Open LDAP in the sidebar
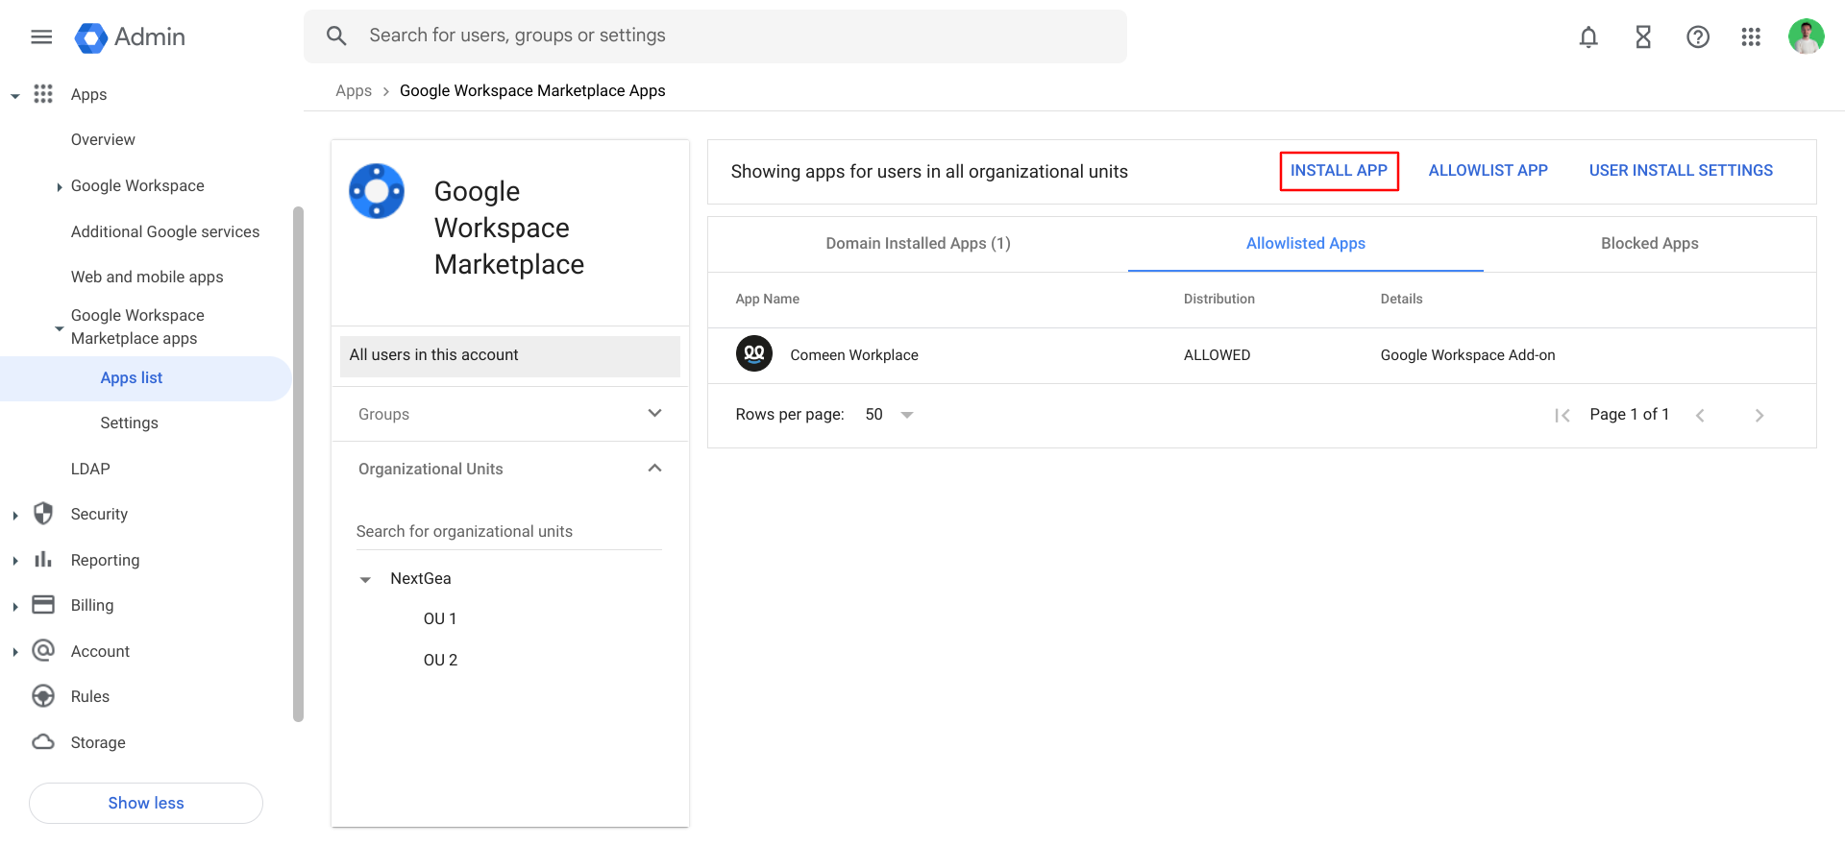The height and width of the screenshot is (845, 1845). tap(90, 469)
